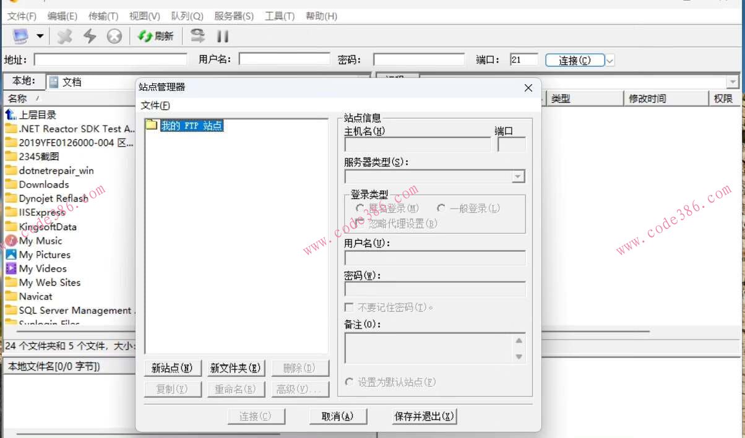Viewport: 745px width, 438px height.
Task: Open the 传输 menu
Action: (x=102, y=16)
